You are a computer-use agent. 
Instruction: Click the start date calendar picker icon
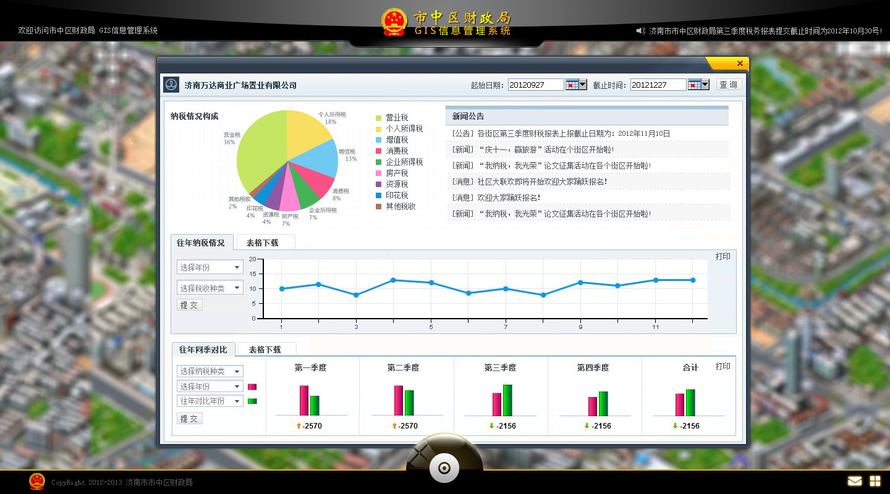tap(576, 85)
